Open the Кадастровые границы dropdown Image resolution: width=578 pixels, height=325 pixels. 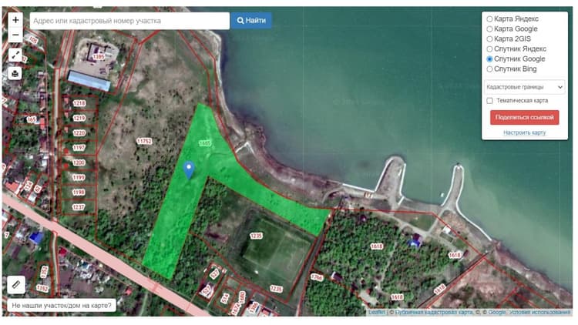click(x=524, y=87)
